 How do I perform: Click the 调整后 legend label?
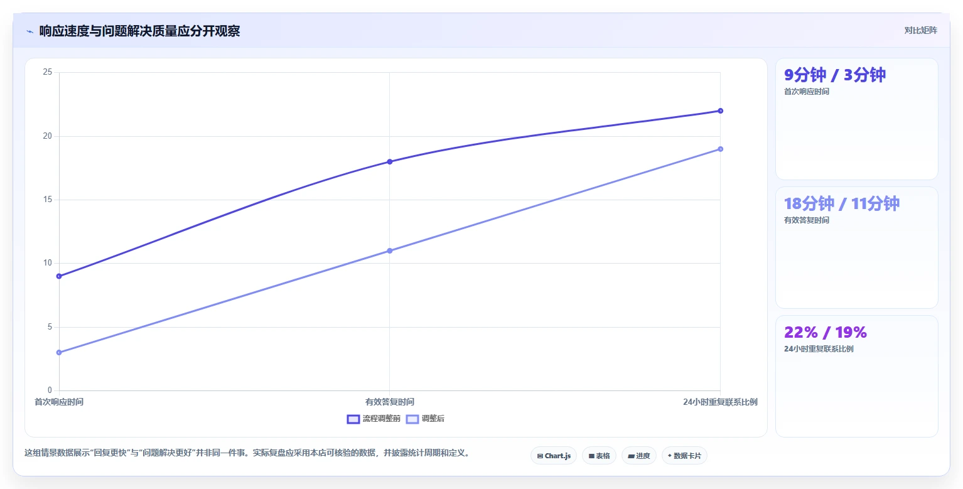[x=433, y=419]
